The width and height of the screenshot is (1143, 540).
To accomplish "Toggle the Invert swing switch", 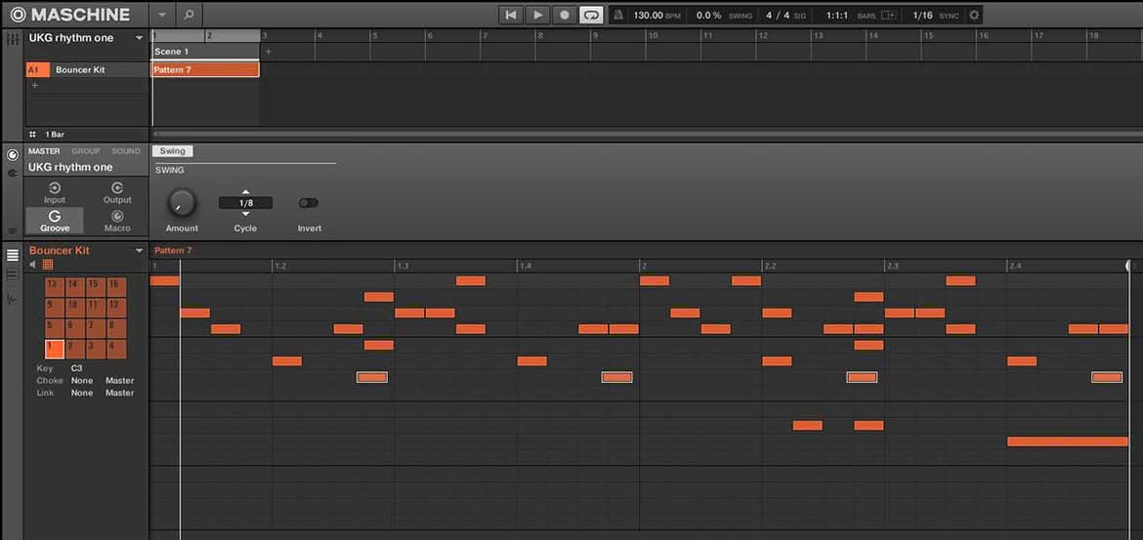I will point(309,203).
